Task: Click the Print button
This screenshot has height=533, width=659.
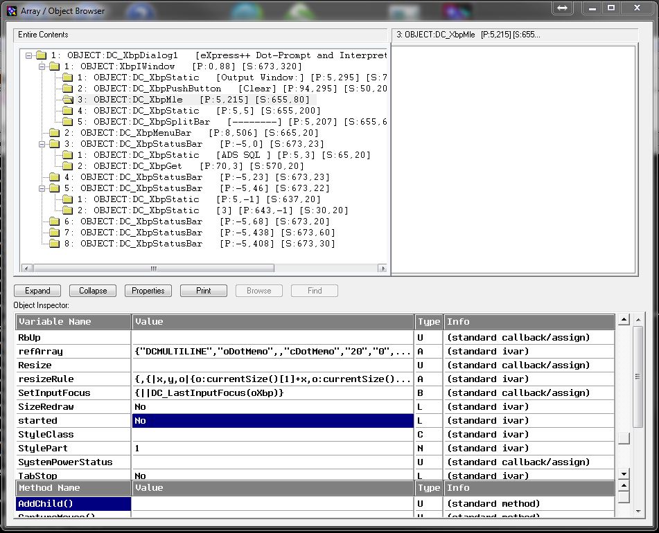Action: (x=204, y=291)
